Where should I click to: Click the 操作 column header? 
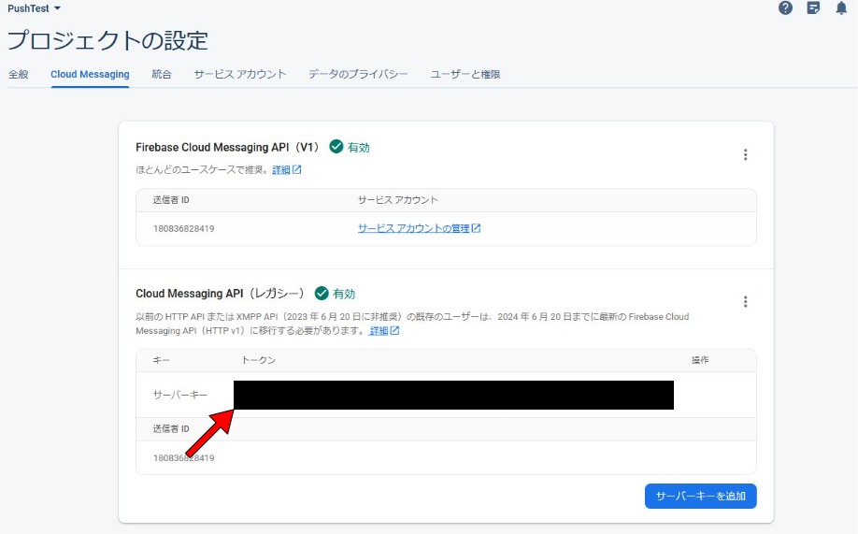tap(700, 360)
